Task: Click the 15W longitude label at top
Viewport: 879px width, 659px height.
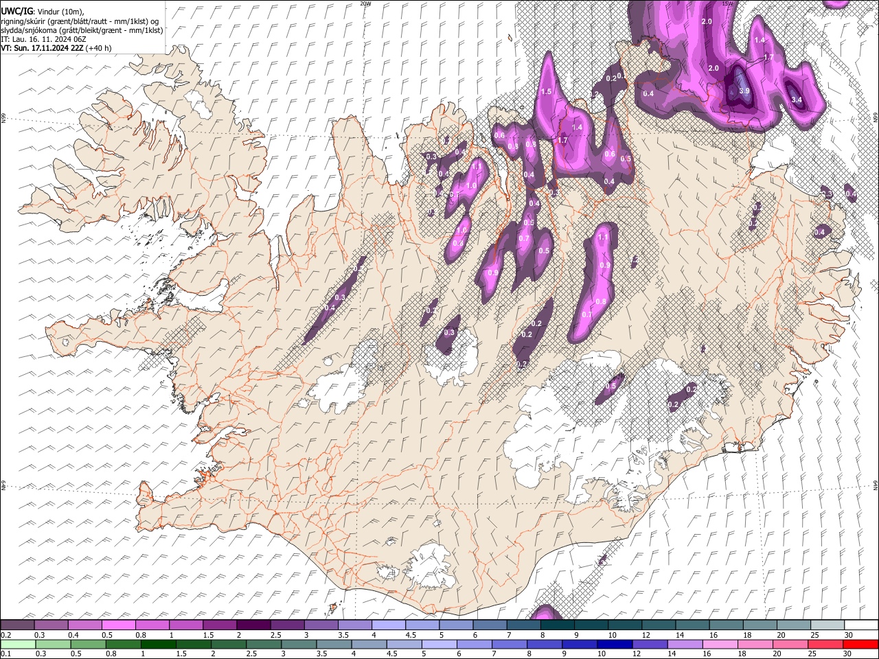Action: pyautogui.click(x=728, y=3)
